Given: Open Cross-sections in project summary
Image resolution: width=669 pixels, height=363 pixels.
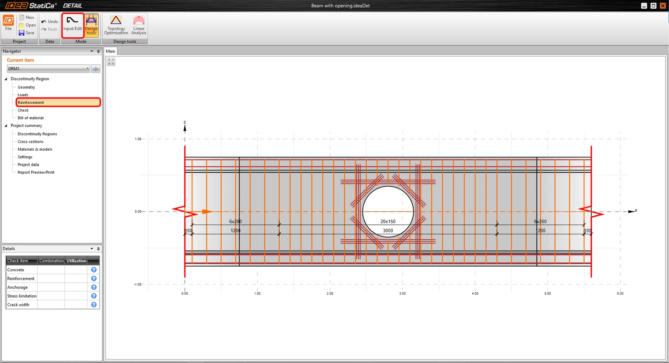Looking at the screenshot, I should coord(31,142).
